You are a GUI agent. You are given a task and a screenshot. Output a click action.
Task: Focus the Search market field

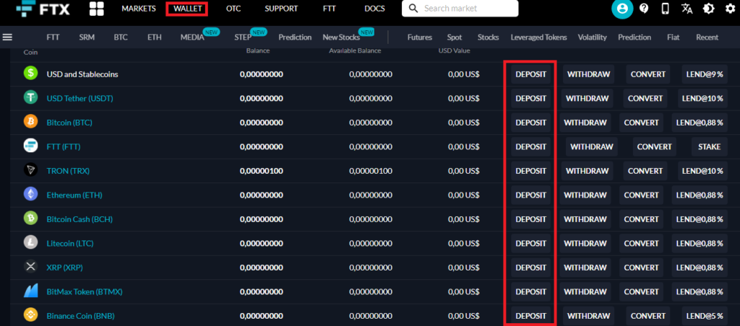tap(460, 9)
